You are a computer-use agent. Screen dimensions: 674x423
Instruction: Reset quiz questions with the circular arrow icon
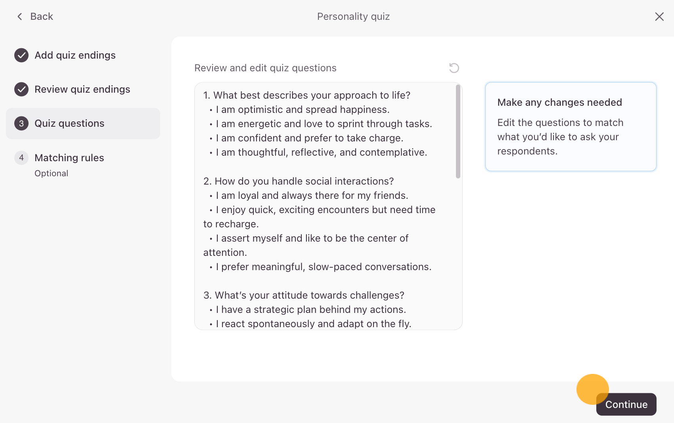(x=454, y=68)
